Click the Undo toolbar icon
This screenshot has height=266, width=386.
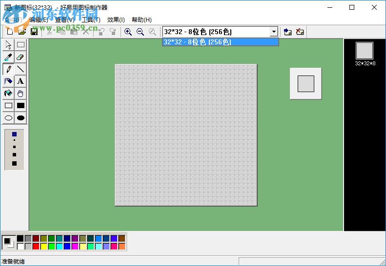click(101, 32)
